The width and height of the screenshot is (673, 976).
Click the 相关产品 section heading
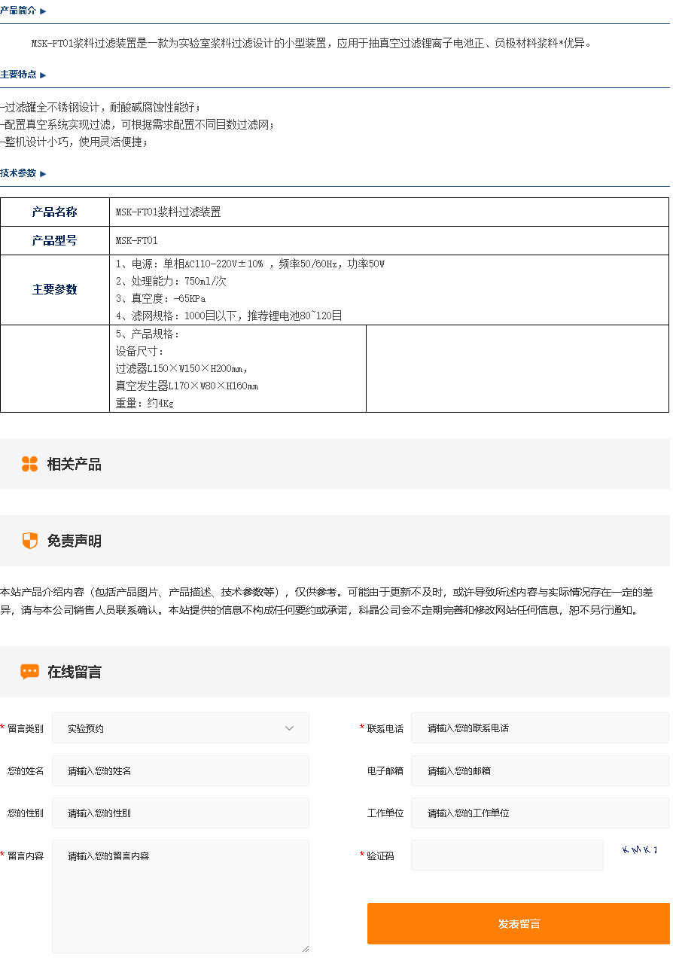74,464
